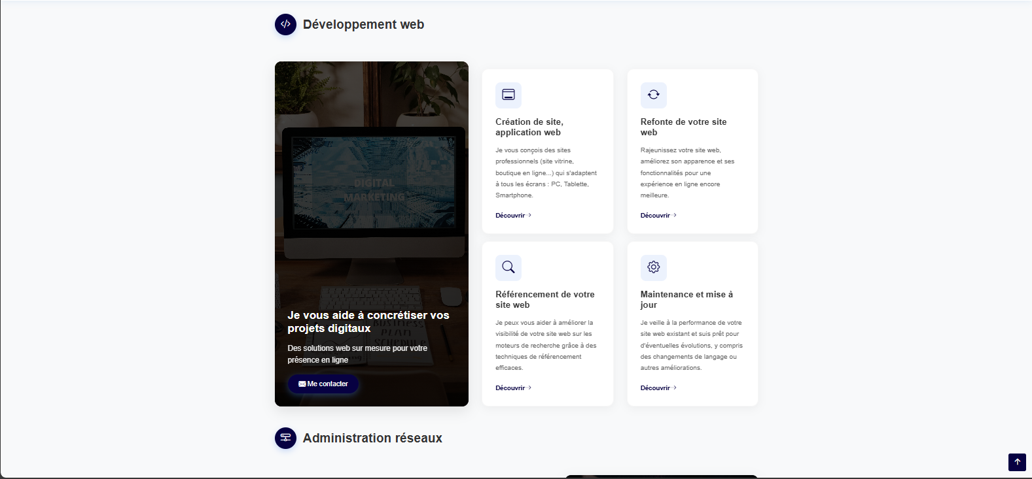The width and height of the screenshot is (1032, 479).
Task: Click the refresh arrows icon on Refonte card
Action: [653, 95]
